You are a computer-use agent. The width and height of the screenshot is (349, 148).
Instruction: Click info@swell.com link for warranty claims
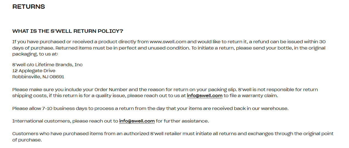pos(205,95)
